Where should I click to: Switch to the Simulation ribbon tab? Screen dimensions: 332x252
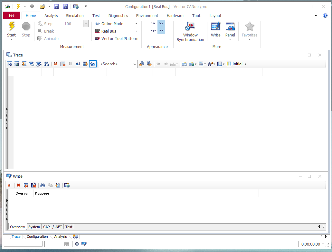75,16
